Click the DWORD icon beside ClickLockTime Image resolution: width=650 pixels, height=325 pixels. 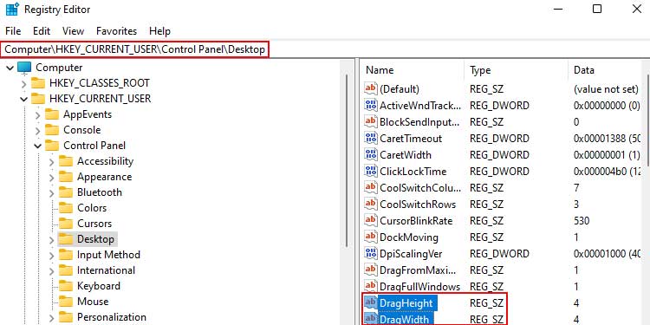pos(371,171)
